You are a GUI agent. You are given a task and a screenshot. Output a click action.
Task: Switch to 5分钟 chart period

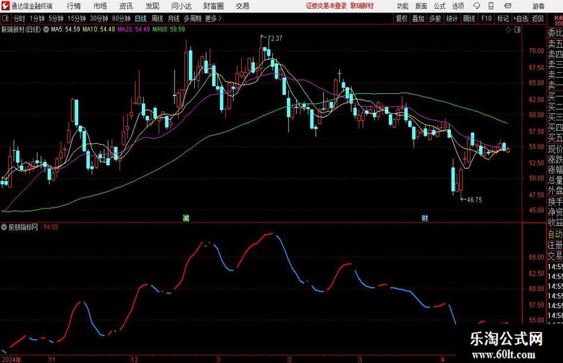55,18
